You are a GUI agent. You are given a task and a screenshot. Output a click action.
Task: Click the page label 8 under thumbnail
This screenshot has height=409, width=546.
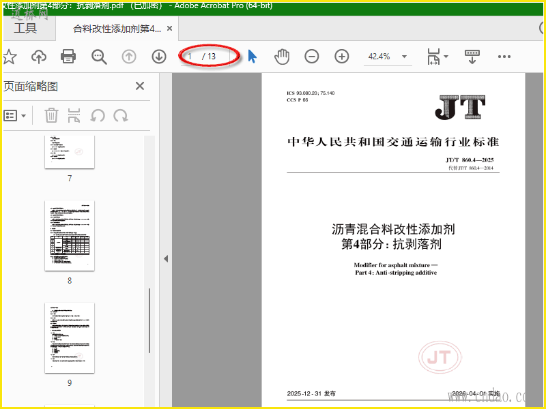70,281
